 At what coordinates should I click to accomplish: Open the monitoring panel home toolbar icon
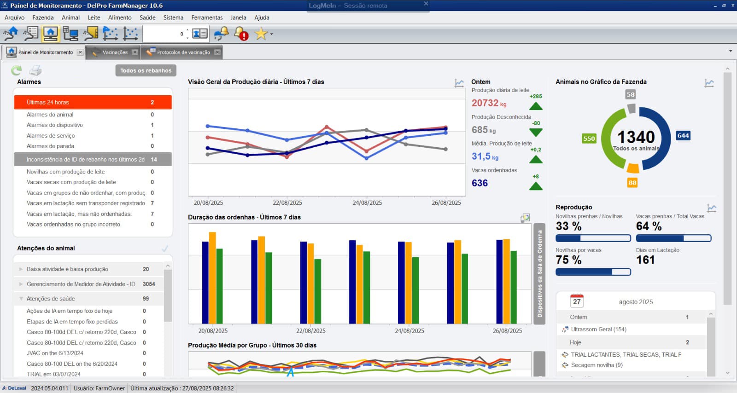tap(50, 34)
